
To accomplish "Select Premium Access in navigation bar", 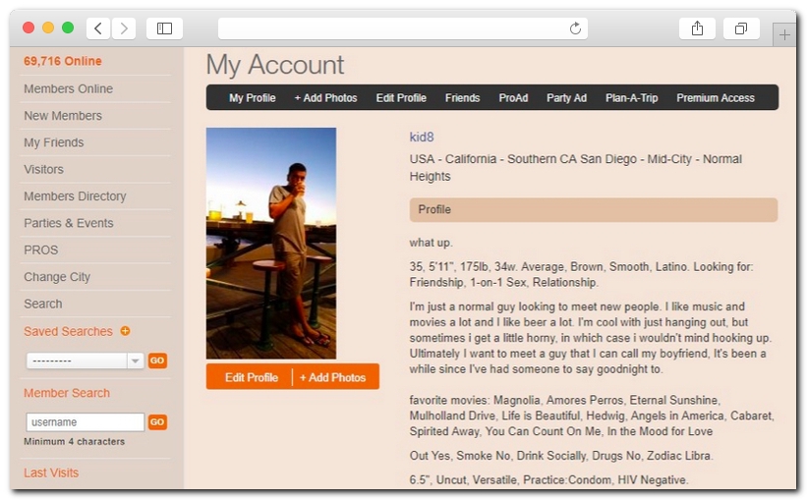I will 715,98.
